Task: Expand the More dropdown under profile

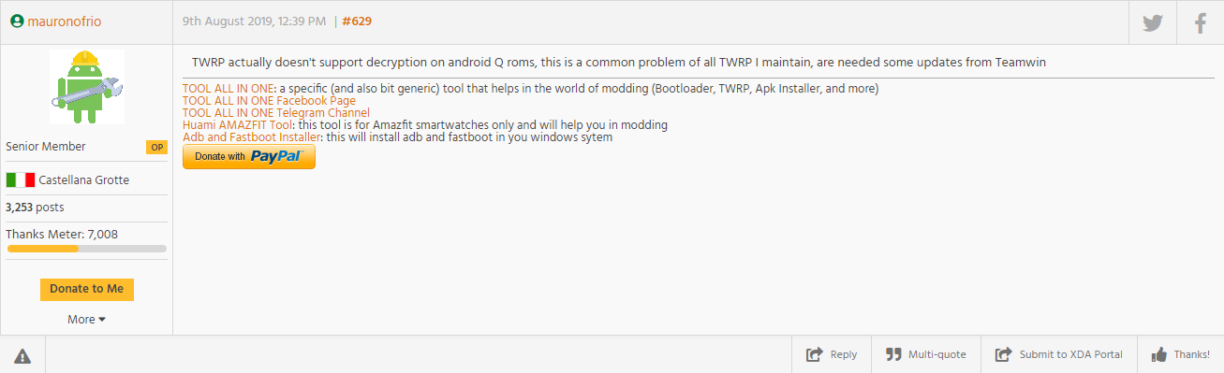Action: [86, 319]
